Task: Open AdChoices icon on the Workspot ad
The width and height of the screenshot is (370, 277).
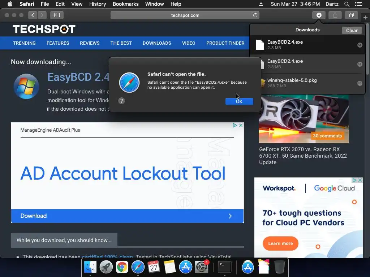Action: click(354, 180)
